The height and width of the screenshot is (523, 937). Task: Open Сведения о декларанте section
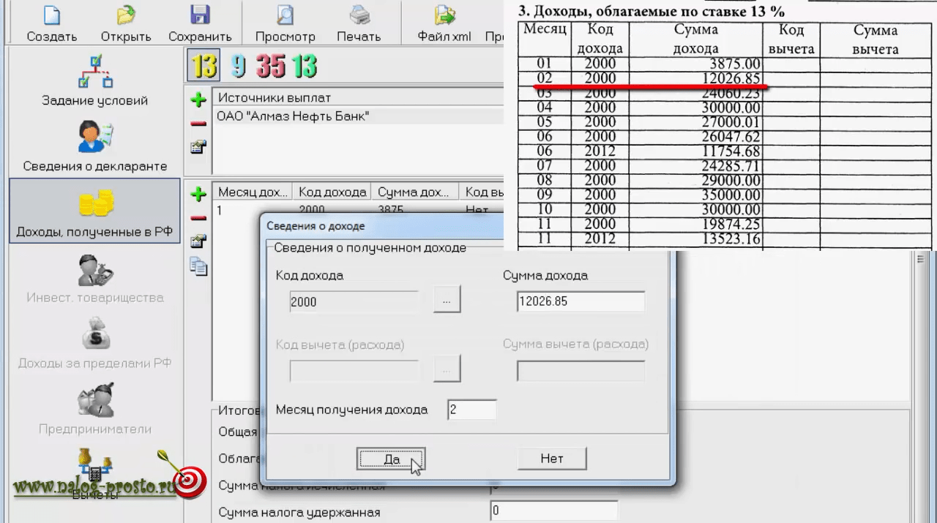pyautogui.click(x=94, y=146)
